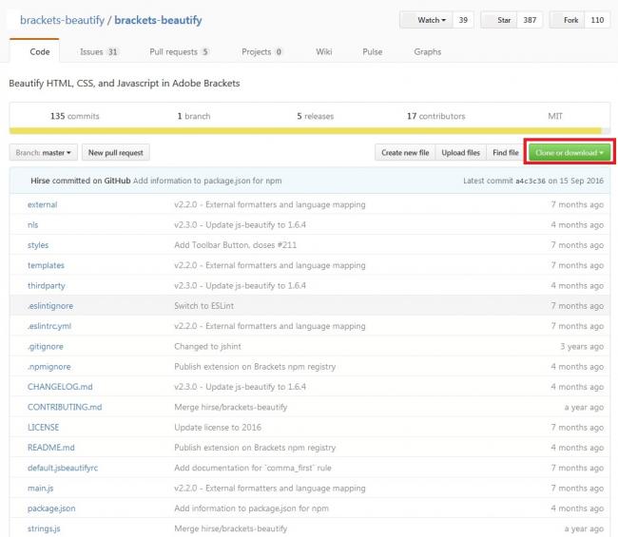Open README.md row commit 'Publish extension on Brackets npm registry'
Viewport: 618px width, 537px height.
click(x=255, y=448)
